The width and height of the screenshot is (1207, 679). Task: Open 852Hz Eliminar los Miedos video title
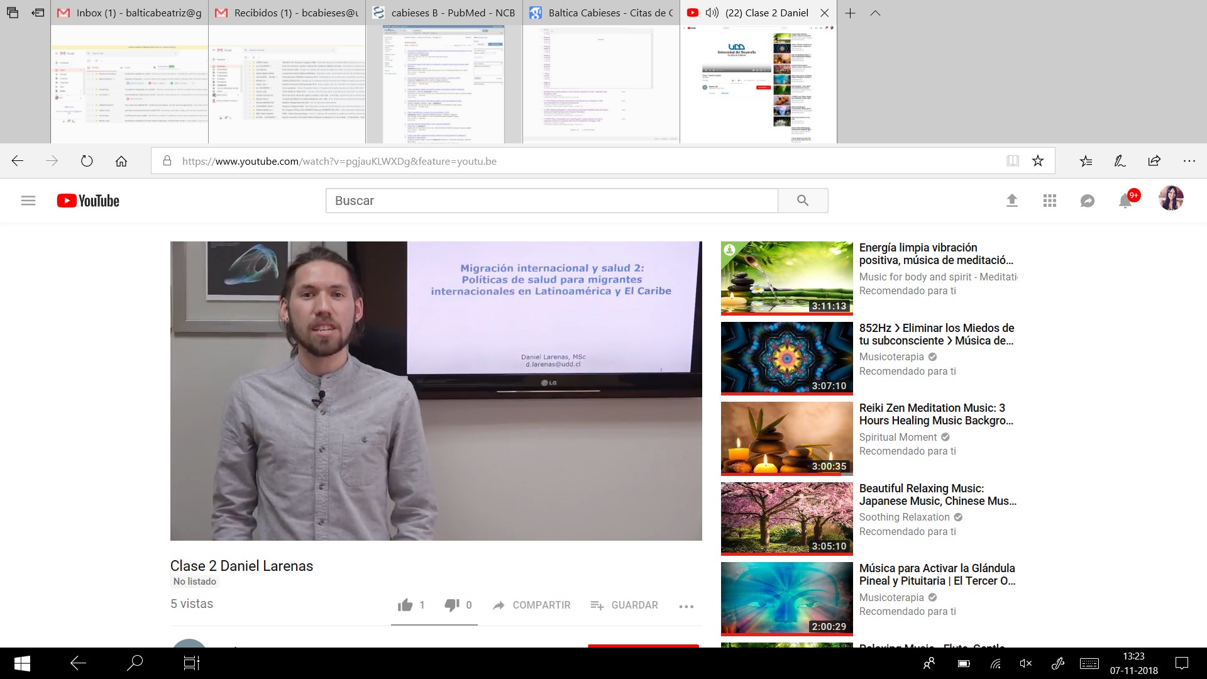(937, 334)
